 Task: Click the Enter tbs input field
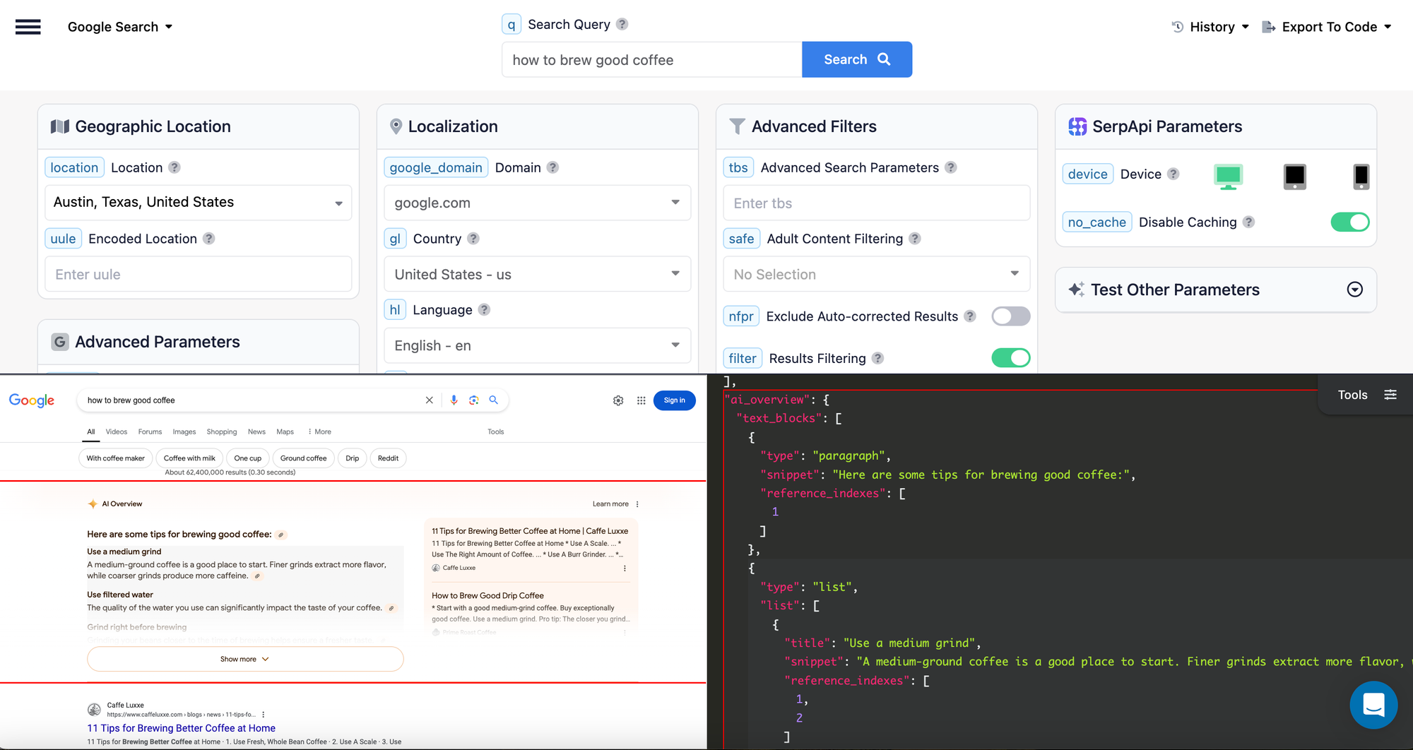coord(877,203)
